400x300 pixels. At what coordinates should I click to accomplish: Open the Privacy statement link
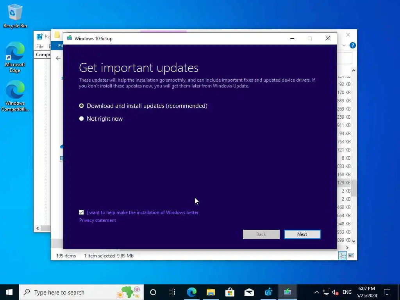pos(97,220)
